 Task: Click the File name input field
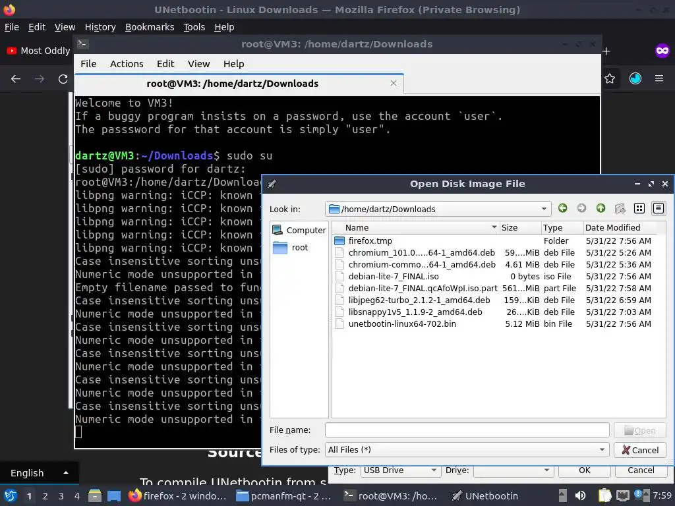(x=467, y=430)
